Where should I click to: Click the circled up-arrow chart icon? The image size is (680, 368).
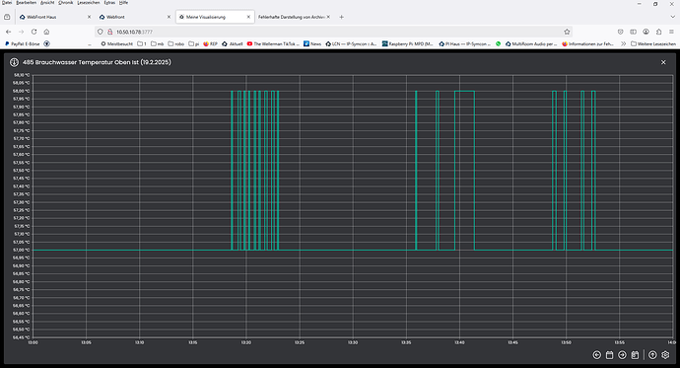click(652, 355)
